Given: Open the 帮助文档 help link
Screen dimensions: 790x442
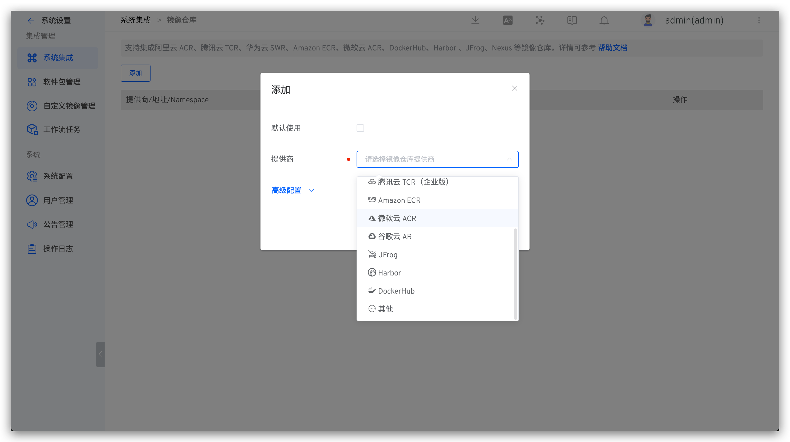Looking at the screenshot, I should [x=612, y=48].
